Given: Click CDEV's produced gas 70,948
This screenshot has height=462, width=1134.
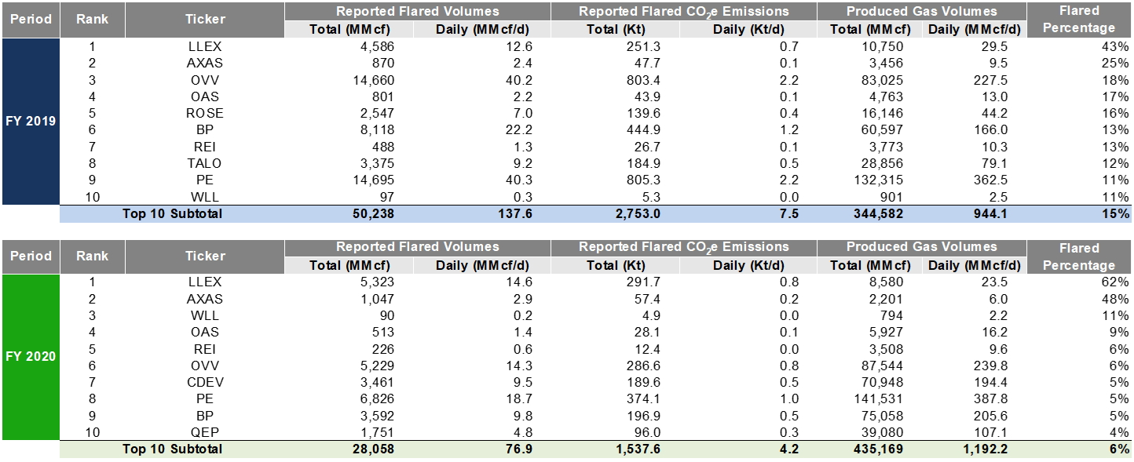Looking at the screenshot, I should click(883, 383).
